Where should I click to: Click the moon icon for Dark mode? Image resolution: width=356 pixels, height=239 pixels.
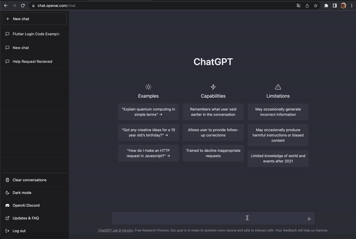point(8,193)
